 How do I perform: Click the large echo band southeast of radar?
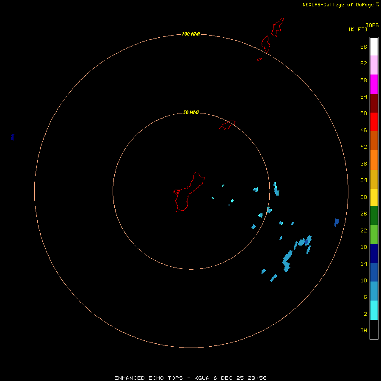pyautogui.click(x=287, y=261)
